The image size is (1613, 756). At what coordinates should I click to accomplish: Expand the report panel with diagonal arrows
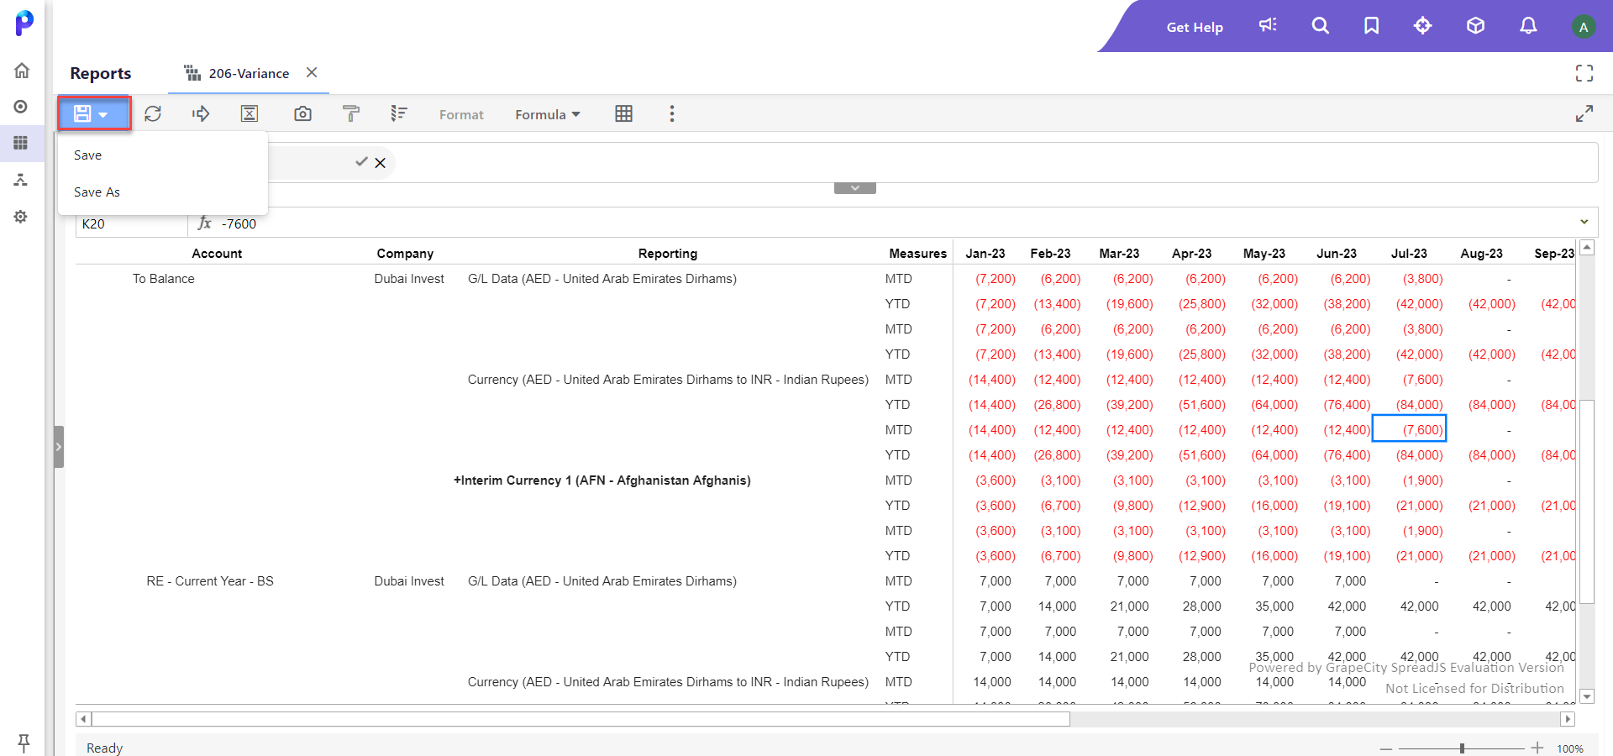[x=1584, y=113]
